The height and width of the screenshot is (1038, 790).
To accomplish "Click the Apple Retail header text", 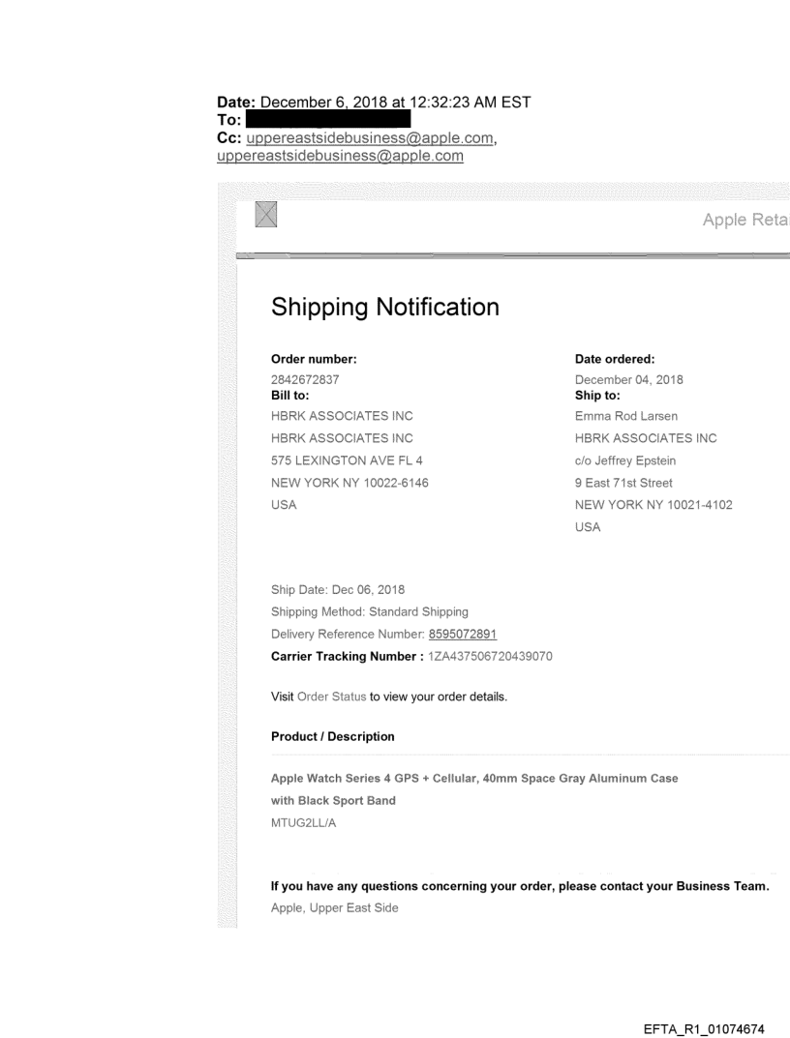I will [745, 220].
